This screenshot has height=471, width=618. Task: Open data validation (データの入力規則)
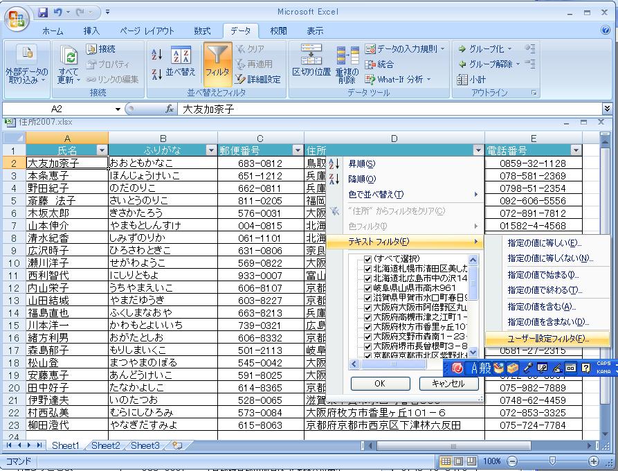pos(405,49)
